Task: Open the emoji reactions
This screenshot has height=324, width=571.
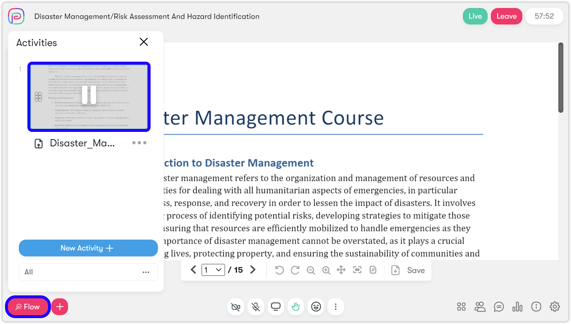Action: tap(316, 307)
